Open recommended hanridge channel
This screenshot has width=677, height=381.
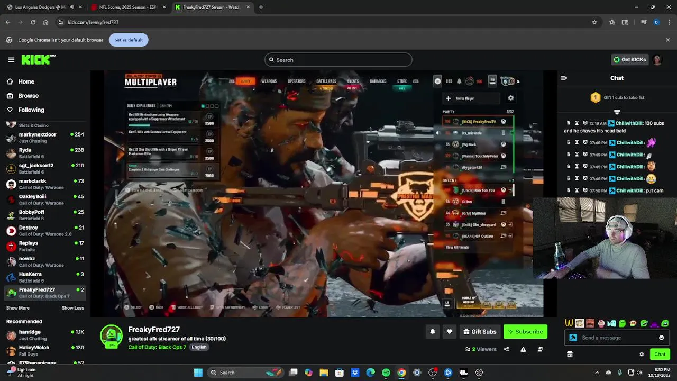45,335
